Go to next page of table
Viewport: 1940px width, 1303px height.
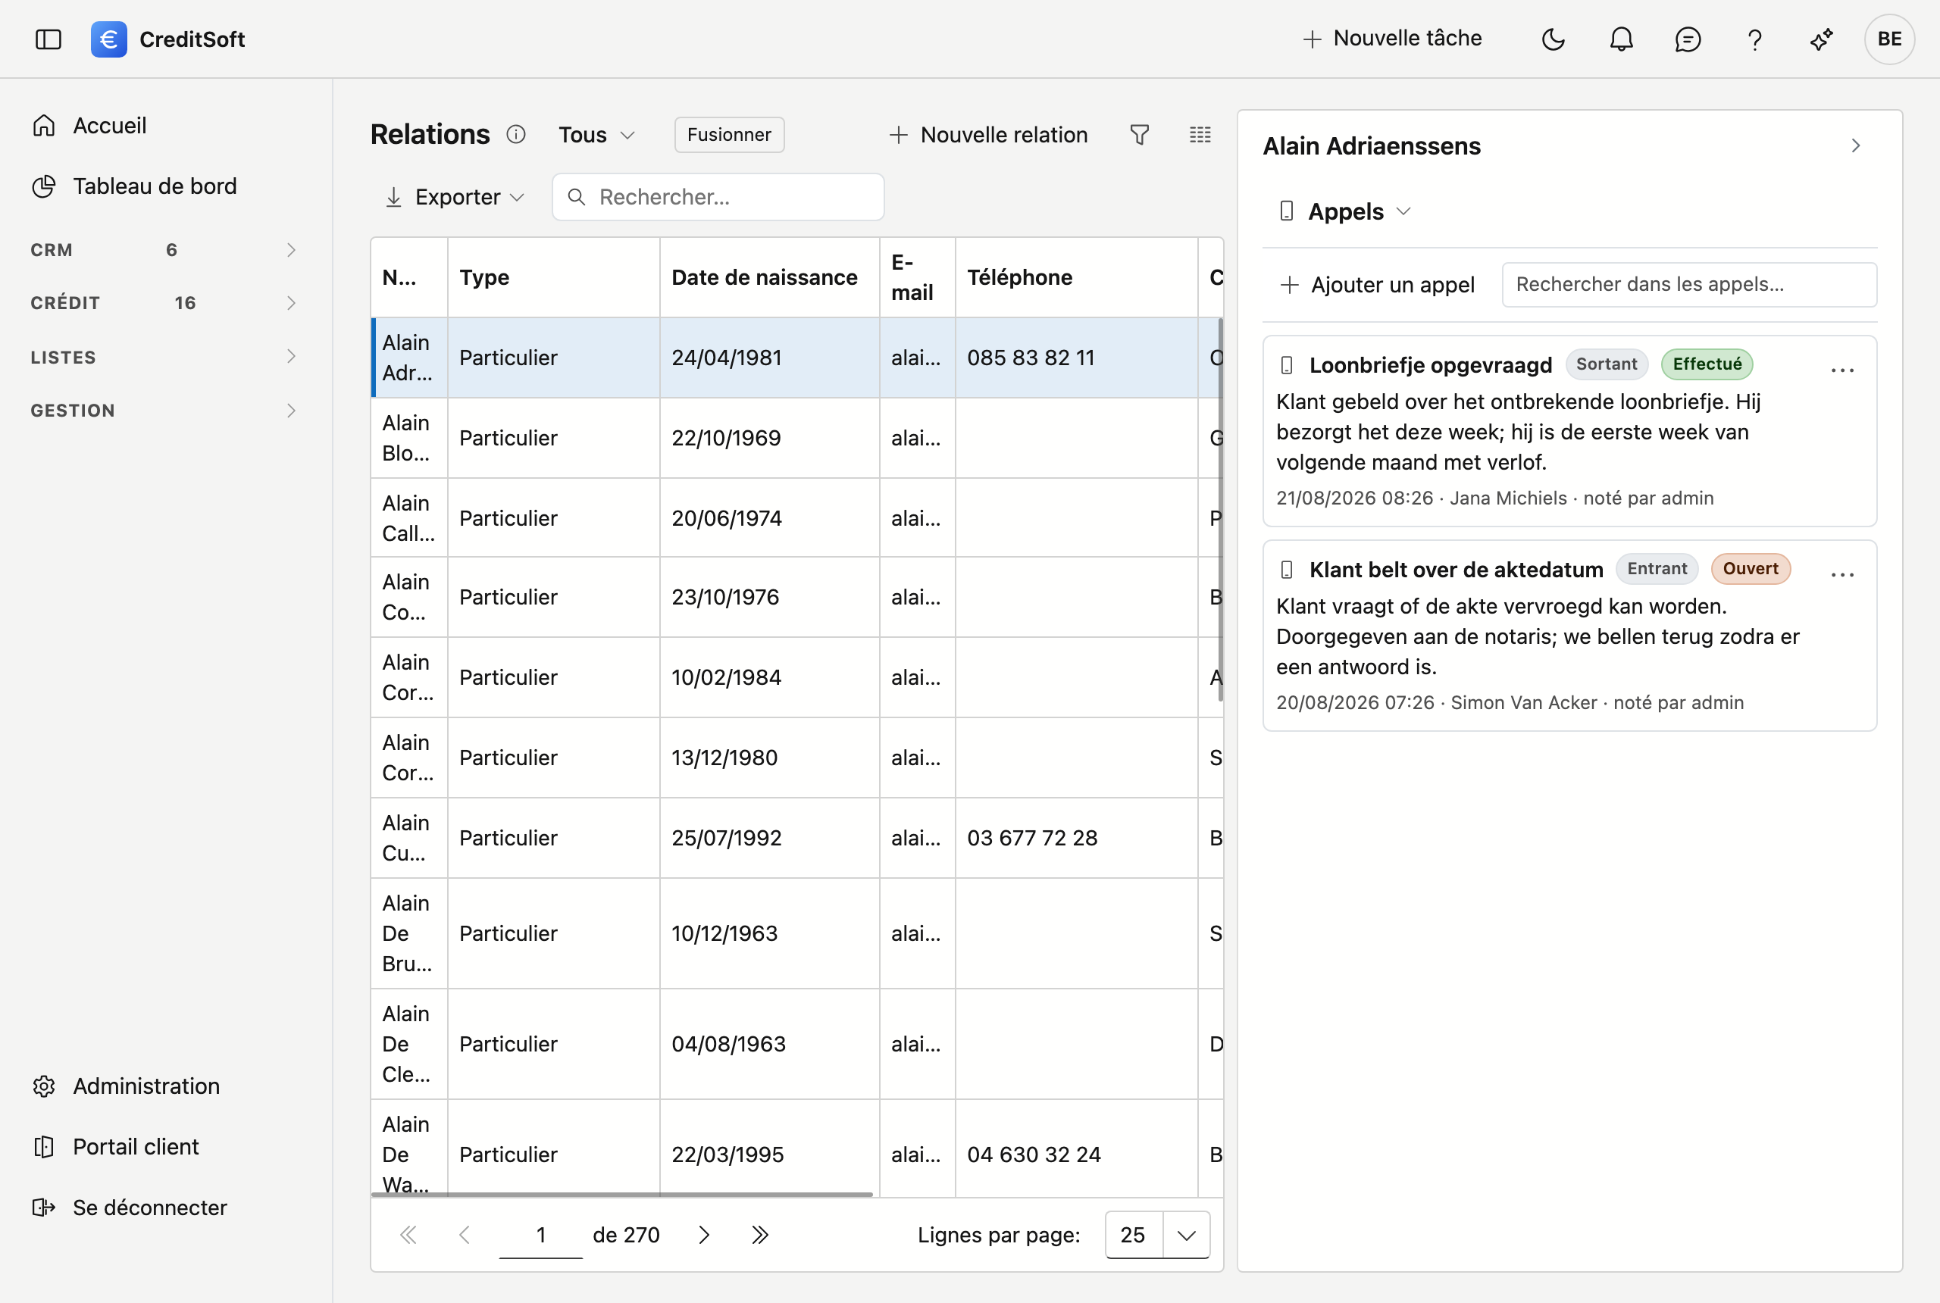coord(704,1235)
